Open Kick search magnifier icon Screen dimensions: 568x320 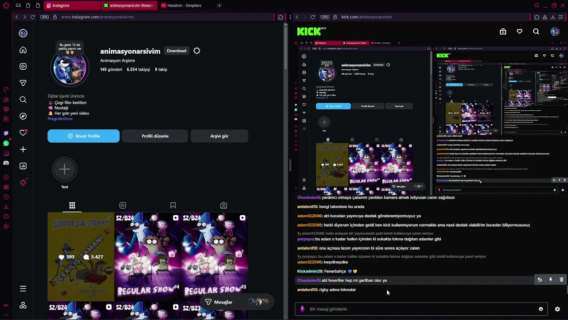(x=536, y=32)
